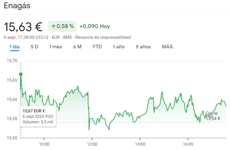Select the '1 día' time range tab
Image resolution: width=230 pixels, height=150 pixels.
(14, 47)
